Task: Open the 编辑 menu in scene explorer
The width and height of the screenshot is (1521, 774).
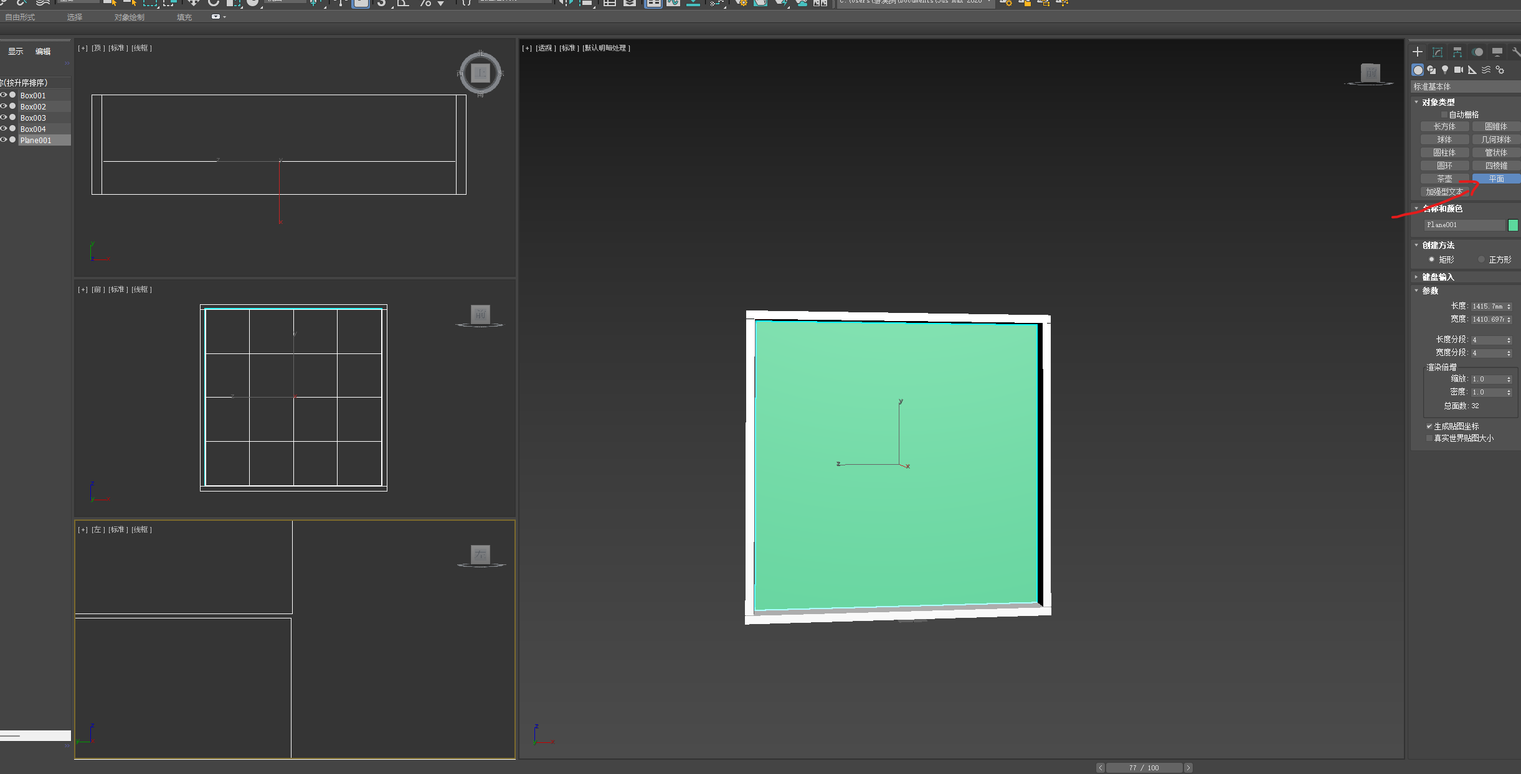Action: tap(43, 51)
